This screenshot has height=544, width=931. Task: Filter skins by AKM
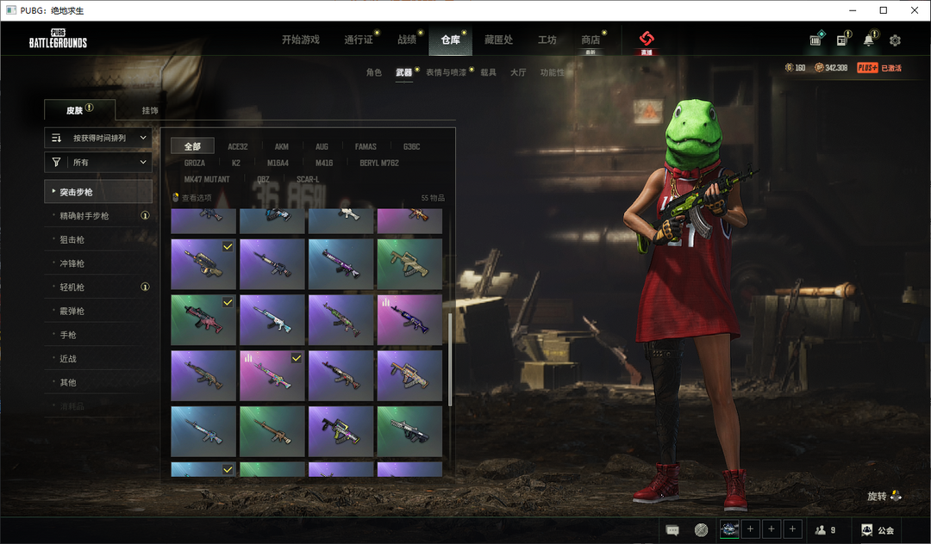(281, 146)
